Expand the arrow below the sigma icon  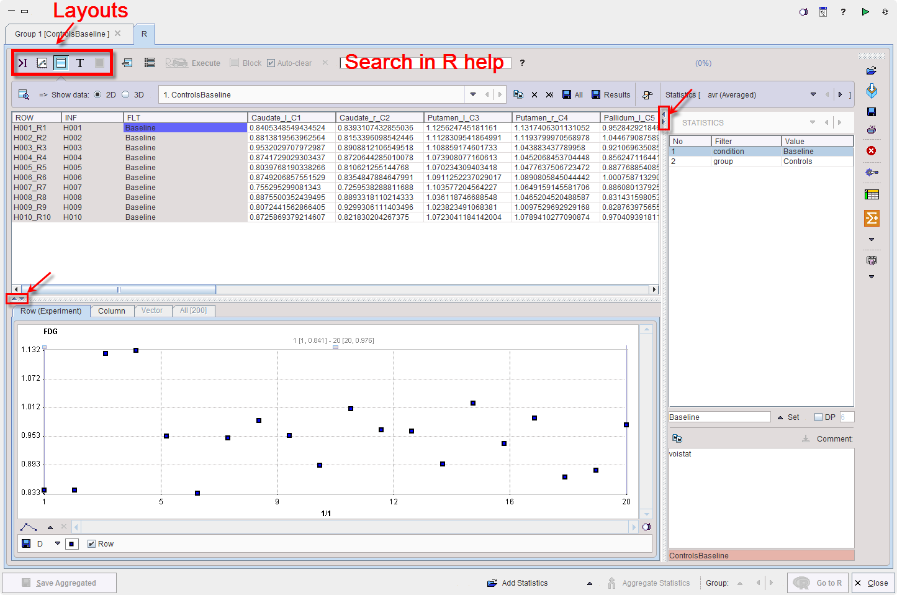(x=872, y=239)
